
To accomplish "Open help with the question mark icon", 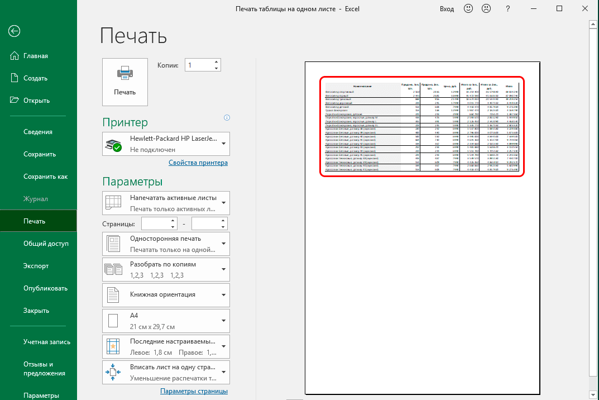I will [x=507, y=8].
